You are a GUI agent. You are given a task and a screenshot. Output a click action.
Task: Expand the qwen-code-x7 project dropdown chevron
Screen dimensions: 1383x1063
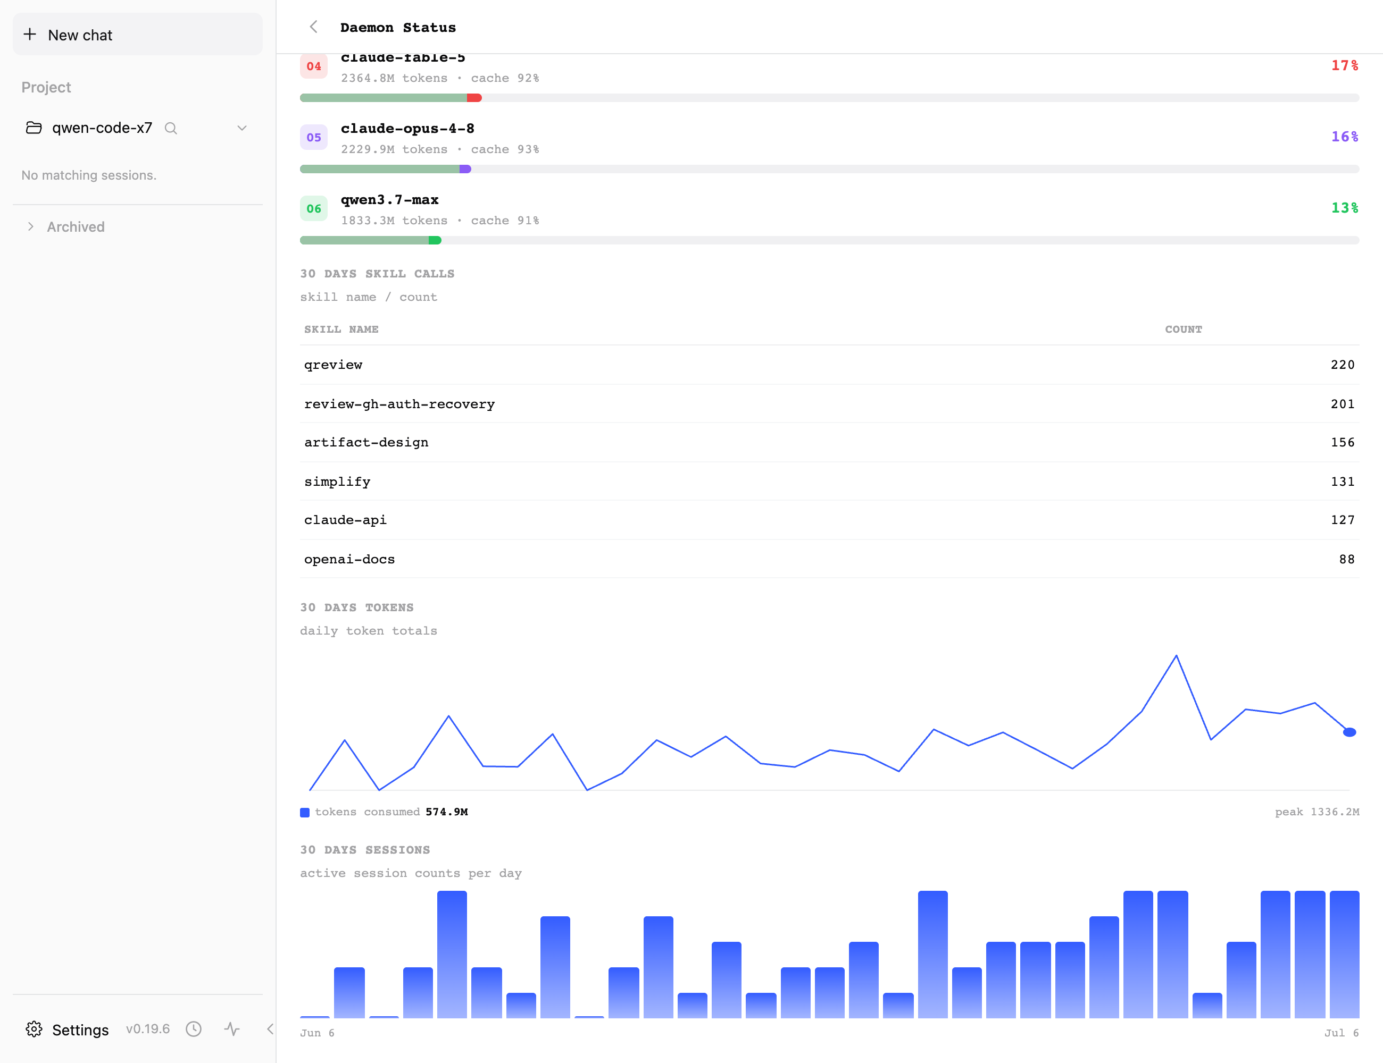(x=242, y=129)
